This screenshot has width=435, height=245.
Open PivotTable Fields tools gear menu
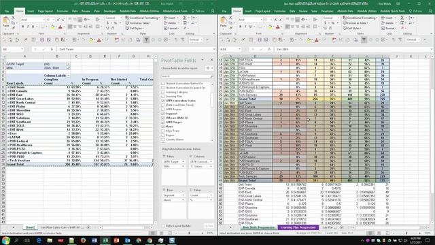209,68
